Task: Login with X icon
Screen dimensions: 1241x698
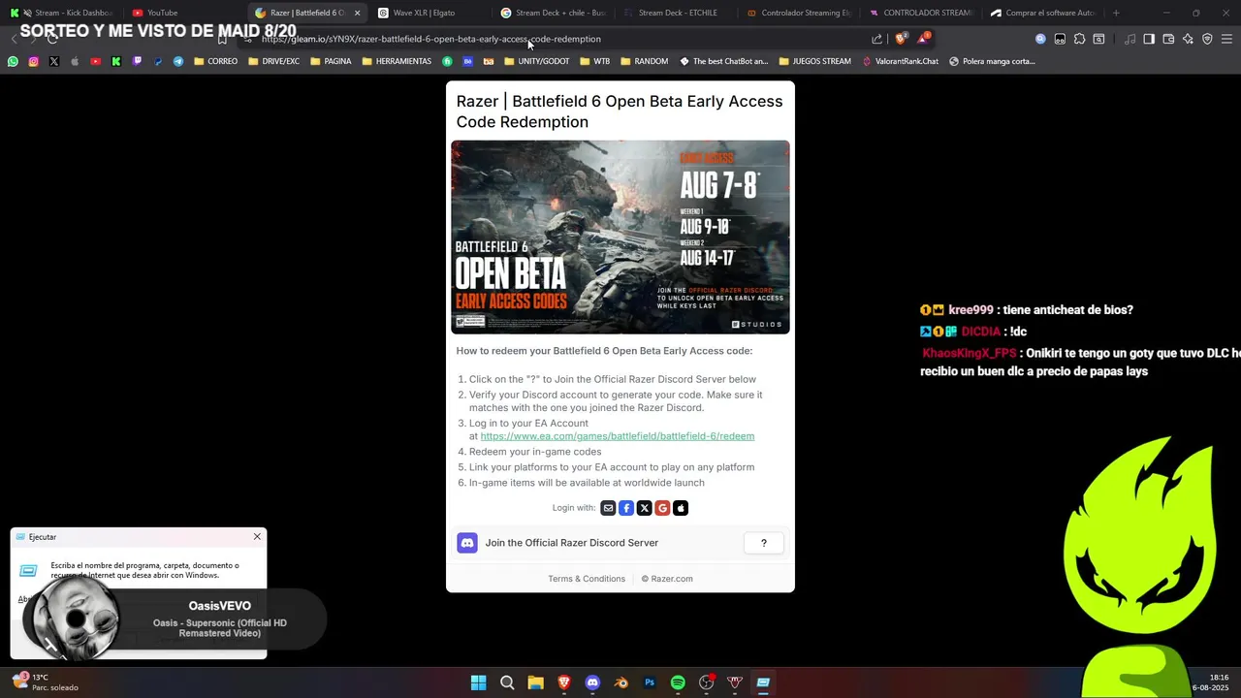Action: point(645,508)
